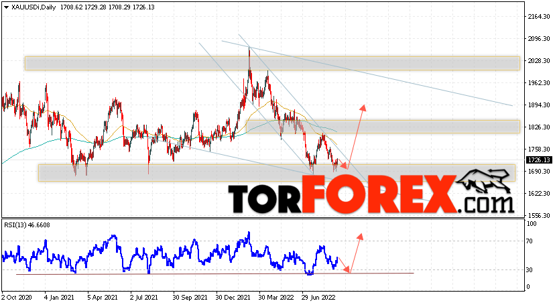Select the long descending trendline from the 2022 peak
This screenshot has width=555, height=305.
367,73
